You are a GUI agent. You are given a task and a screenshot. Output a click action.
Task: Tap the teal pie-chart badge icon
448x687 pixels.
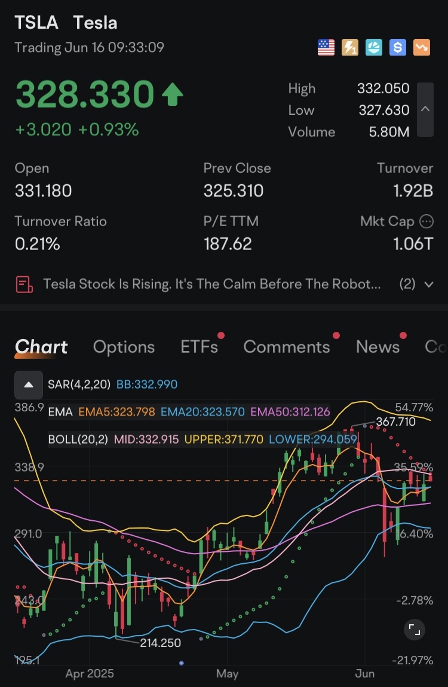click(374, 47)
